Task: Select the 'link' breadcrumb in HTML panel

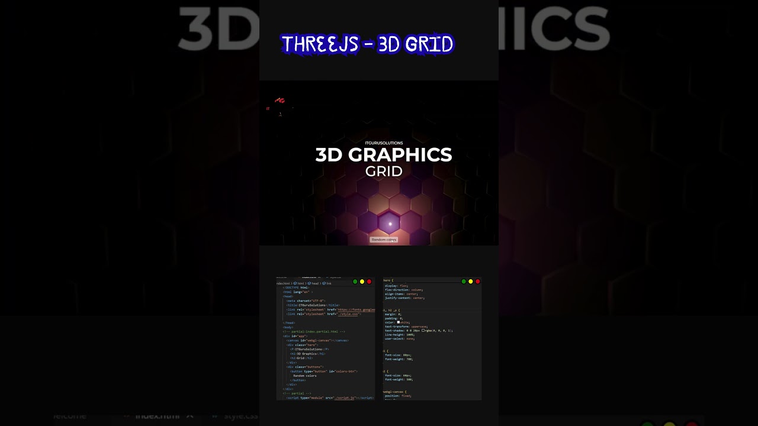Action: (x=327, y=283)
